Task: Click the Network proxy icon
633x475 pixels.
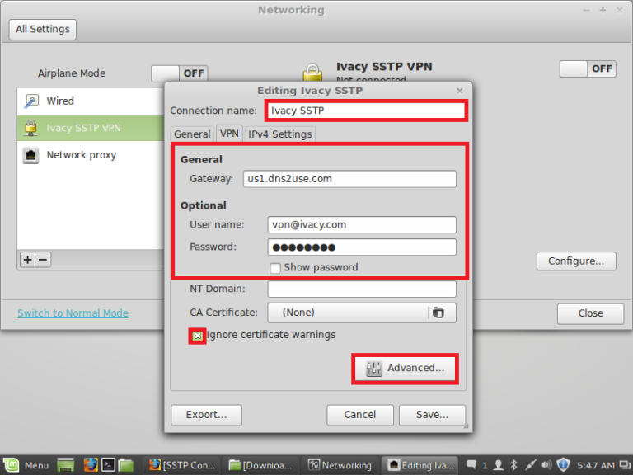Action: (31, 155)
